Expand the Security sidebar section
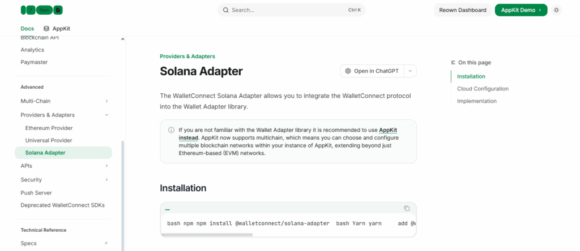The height and width of the screenshot is (251, 580). [106, 180]
